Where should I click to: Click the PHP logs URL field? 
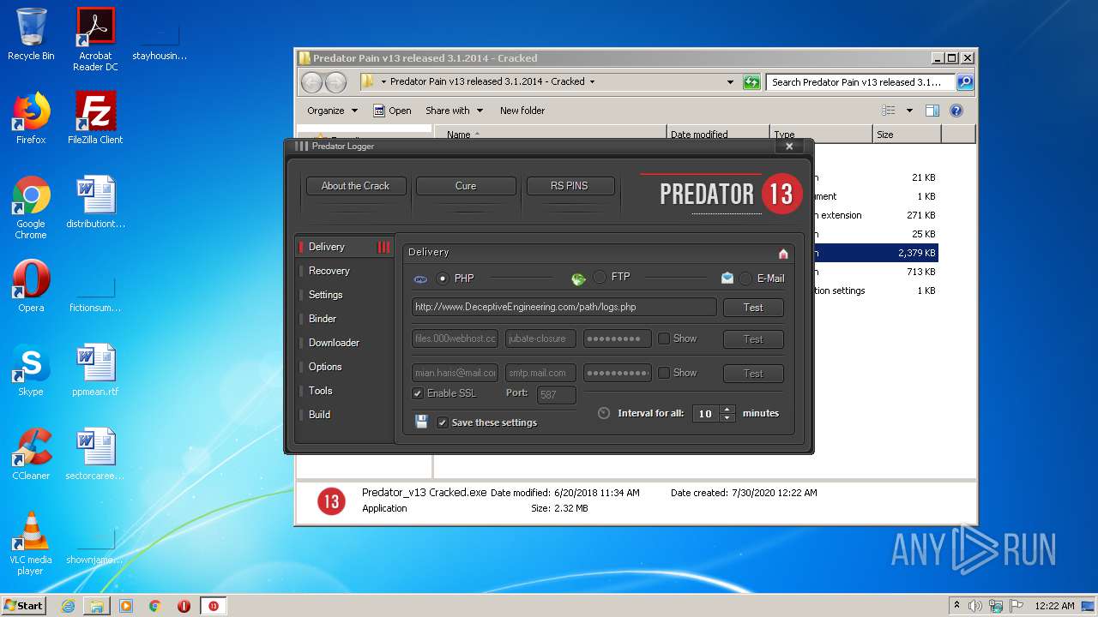click(564, 307)
